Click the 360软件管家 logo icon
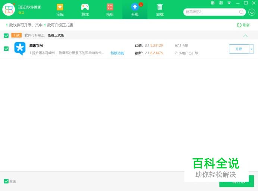 [x=9, y=10]
